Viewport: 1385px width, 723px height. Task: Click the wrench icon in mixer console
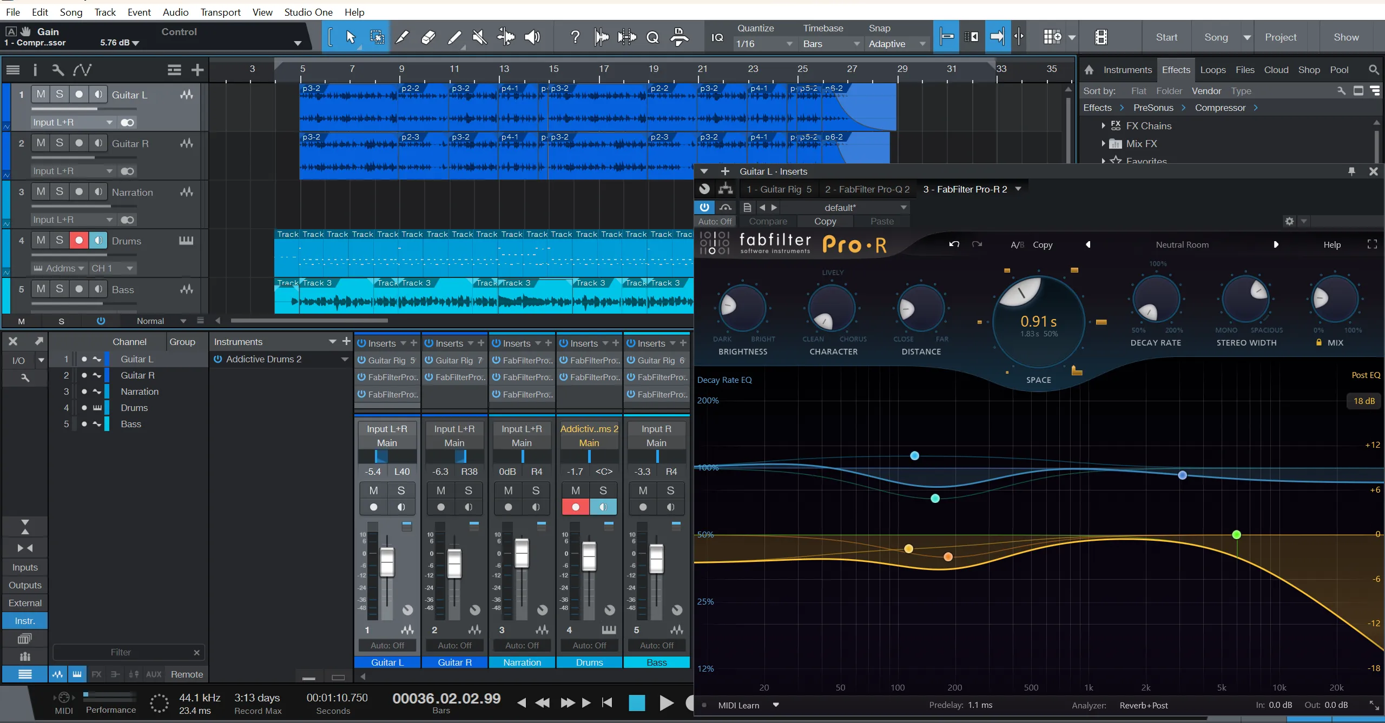[x=25, y=378]
